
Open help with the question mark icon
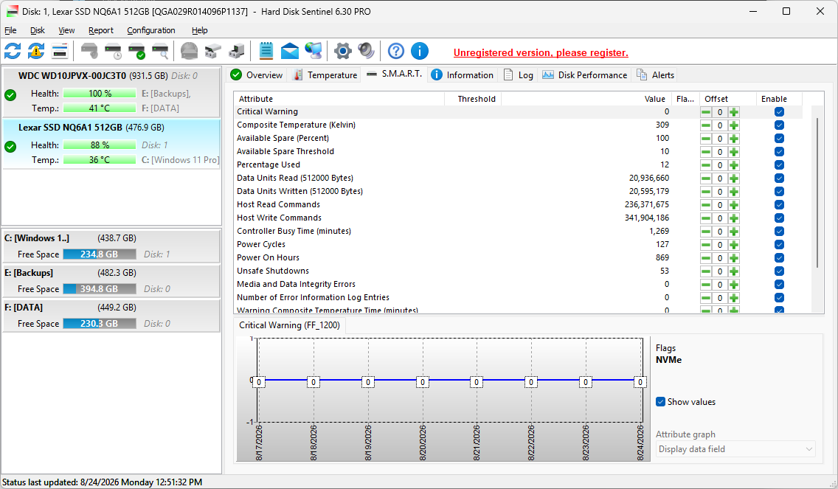pyautogui.click(x=396, y=52)
